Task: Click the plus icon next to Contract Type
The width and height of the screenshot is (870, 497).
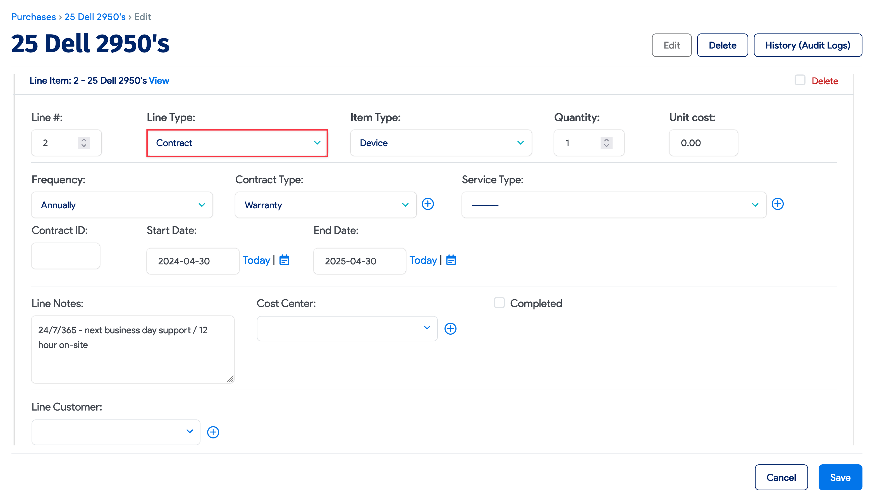Action: click(427, 204)
